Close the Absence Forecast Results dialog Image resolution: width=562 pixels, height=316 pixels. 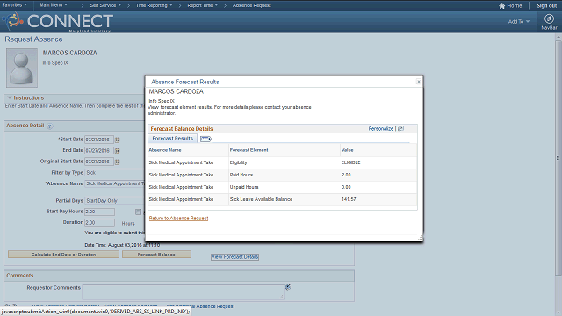418,82
